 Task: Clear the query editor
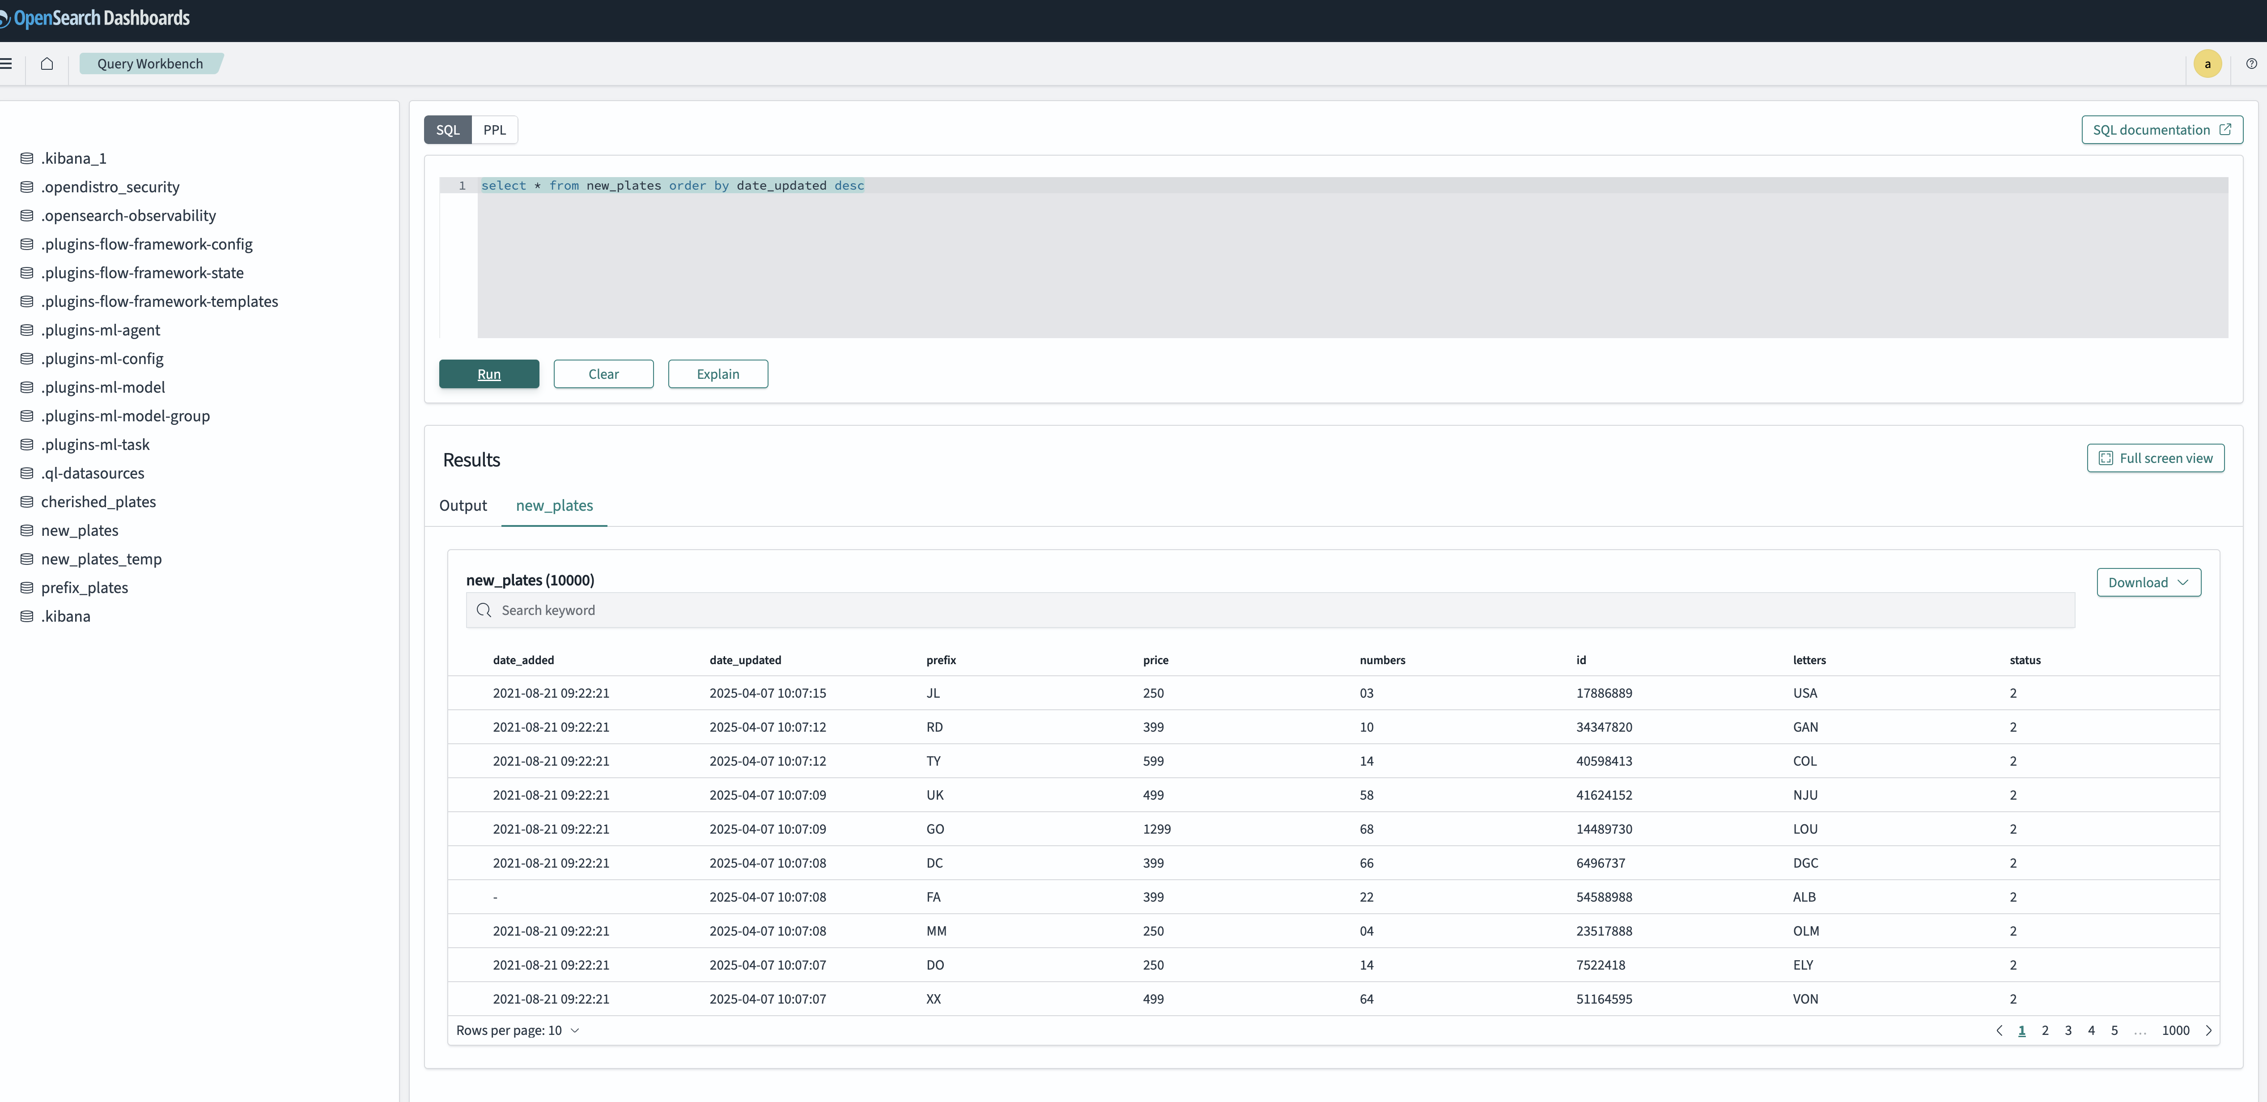[604, 374]
